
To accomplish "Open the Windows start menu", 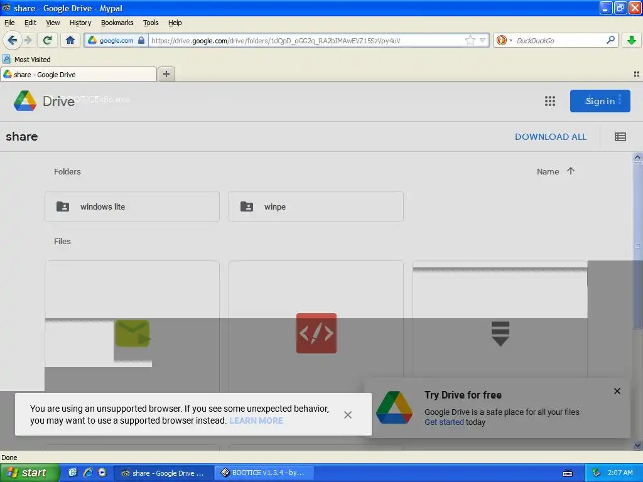I will click(30, 473).
